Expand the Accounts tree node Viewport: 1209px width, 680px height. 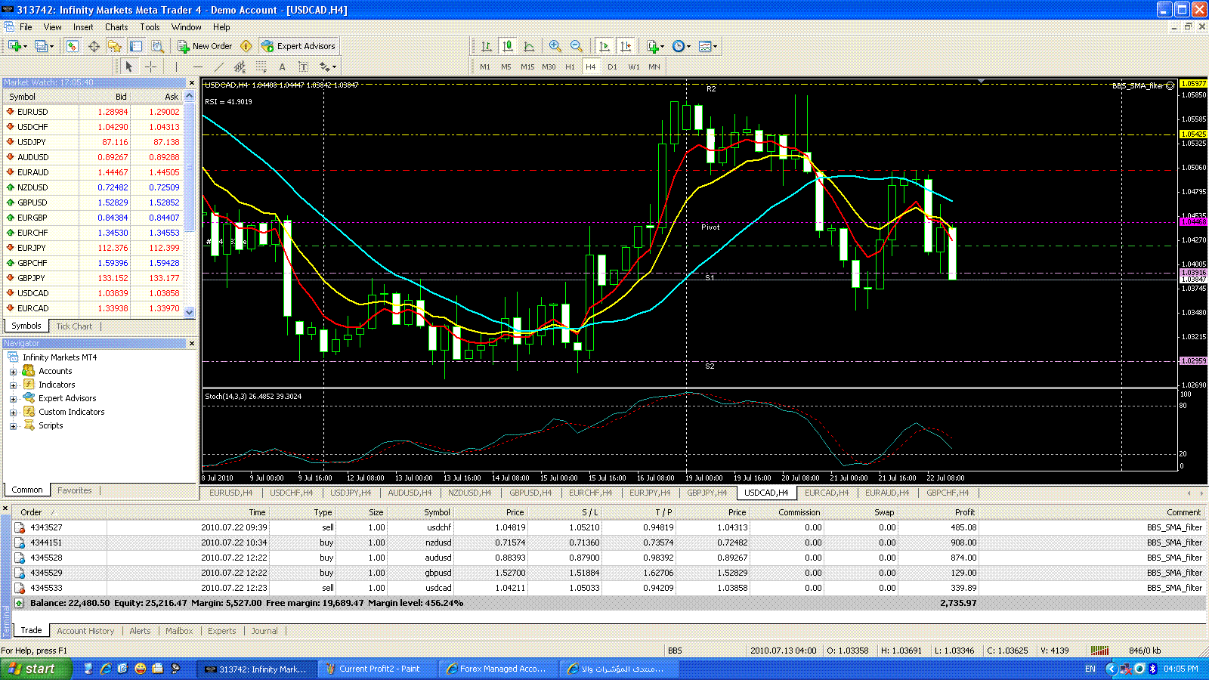13,372
